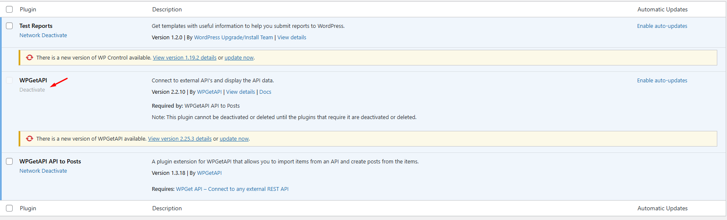Viewport: 727px width, 220px height.
Task: Click the top Automatic Updates column header
Action: [x=662, y=10]
